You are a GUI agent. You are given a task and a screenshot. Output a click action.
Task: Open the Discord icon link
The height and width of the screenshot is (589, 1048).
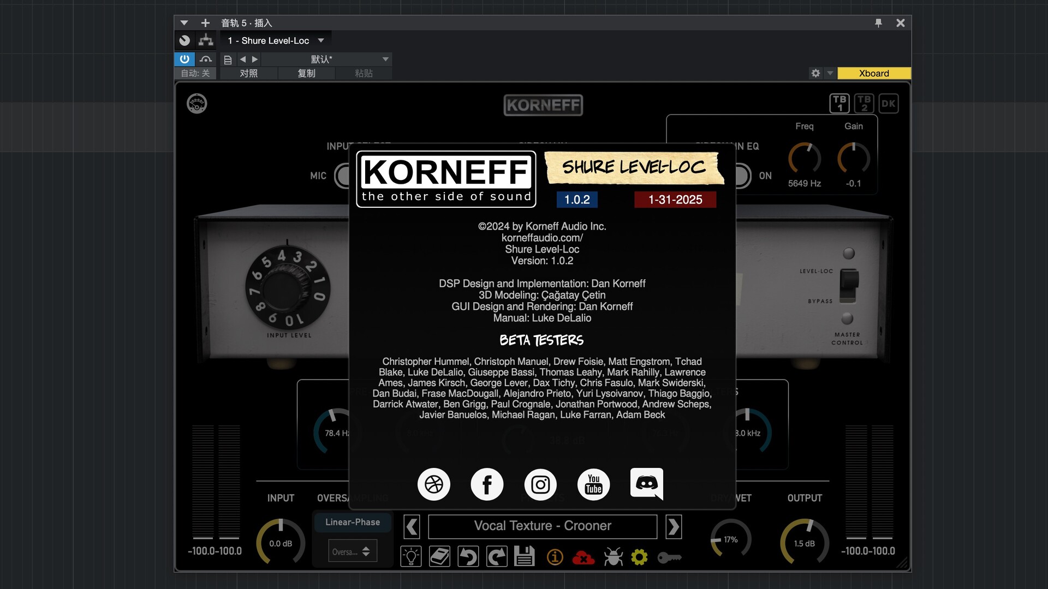click(646, 484)
